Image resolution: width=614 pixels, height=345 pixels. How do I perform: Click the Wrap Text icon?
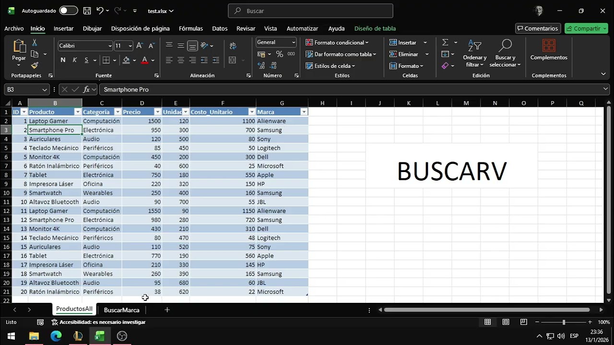(x=233, y=46)
